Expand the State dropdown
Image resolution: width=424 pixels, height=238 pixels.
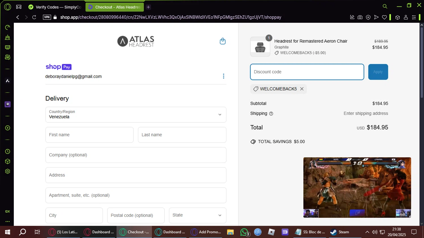coord(198,215)
